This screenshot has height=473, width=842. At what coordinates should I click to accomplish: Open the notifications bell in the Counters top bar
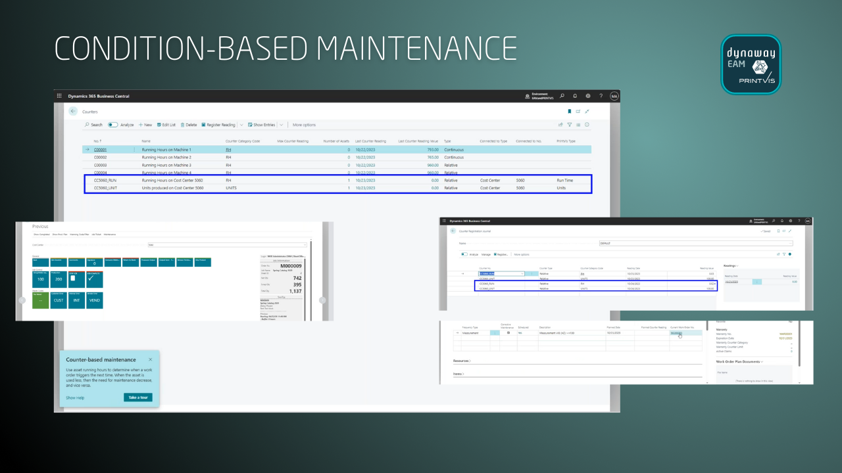point(575,96)
